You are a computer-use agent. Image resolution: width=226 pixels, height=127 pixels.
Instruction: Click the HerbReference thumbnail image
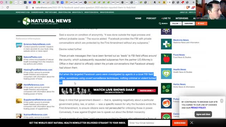19,86
